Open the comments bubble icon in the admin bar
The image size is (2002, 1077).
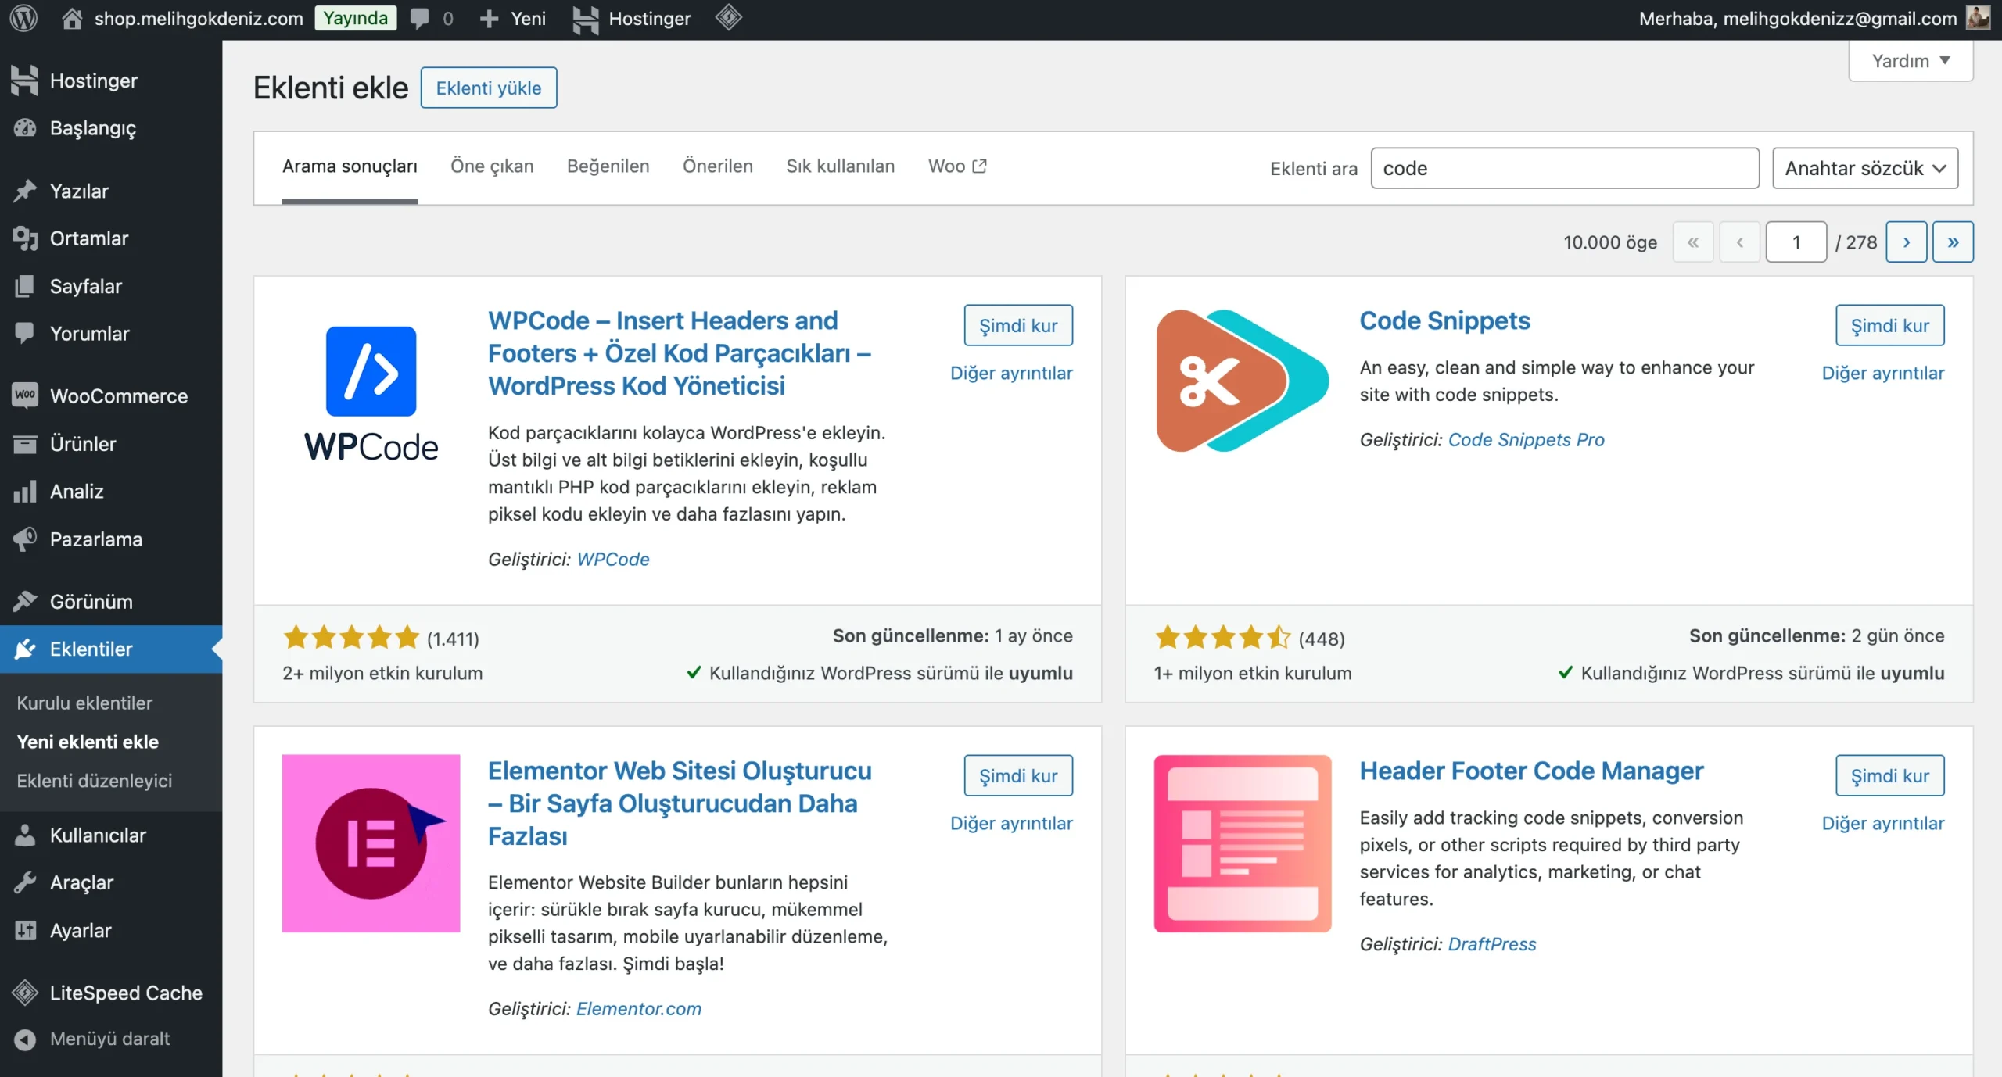click(420, 18)
